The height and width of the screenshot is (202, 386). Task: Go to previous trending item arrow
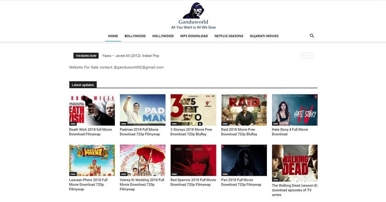[x=303, y=56]
